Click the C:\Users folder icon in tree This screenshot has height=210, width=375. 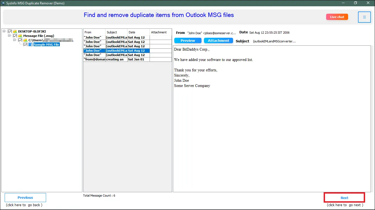(26, 40)
